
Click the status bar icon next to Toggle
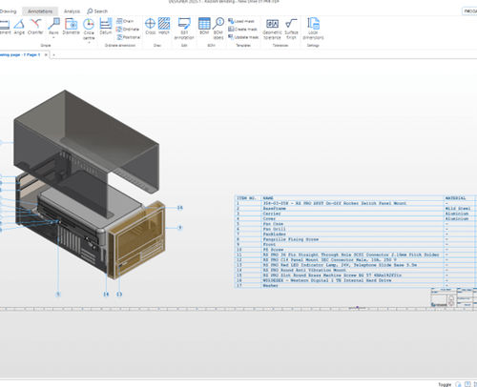(x=458, y=384)
